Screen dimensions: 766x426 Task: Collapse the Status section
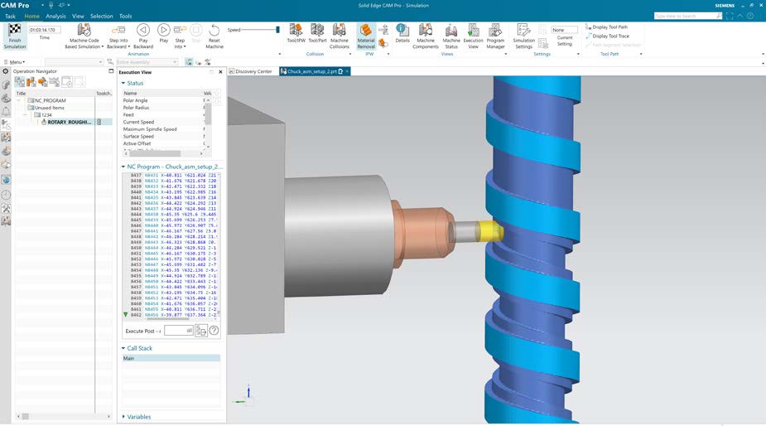tap(123, 83)
